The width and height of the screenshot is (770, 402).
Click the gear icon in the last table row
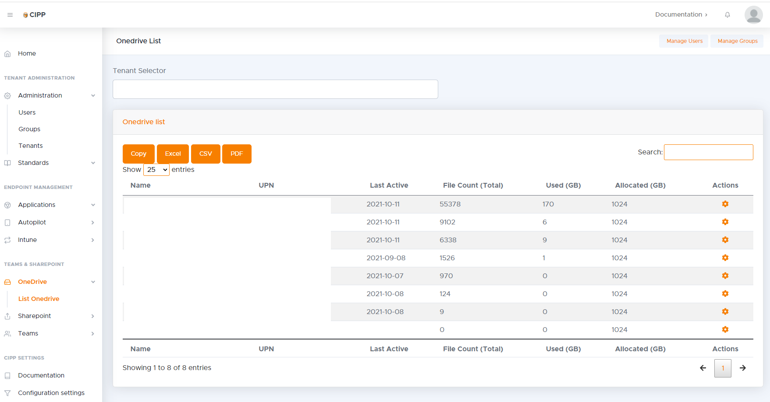coord(725,330)
